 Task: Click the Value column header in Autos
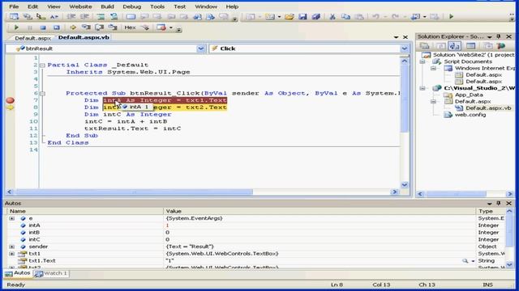[x=320, y=211]
